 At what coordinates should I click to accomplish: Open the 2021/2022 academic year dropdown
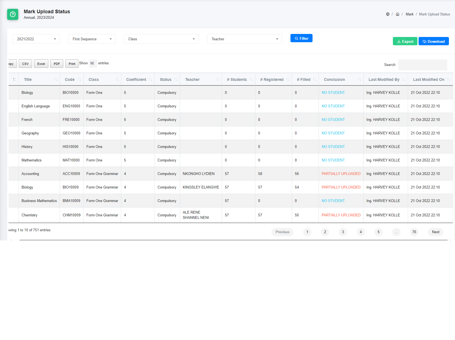click(36, 39)
